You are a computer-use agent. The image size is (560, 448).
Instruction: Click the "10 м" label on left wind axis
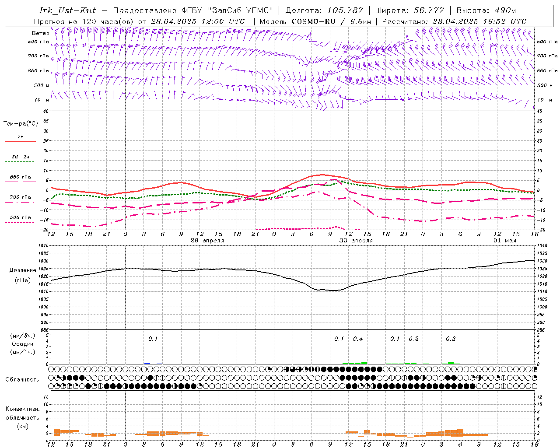42,100
